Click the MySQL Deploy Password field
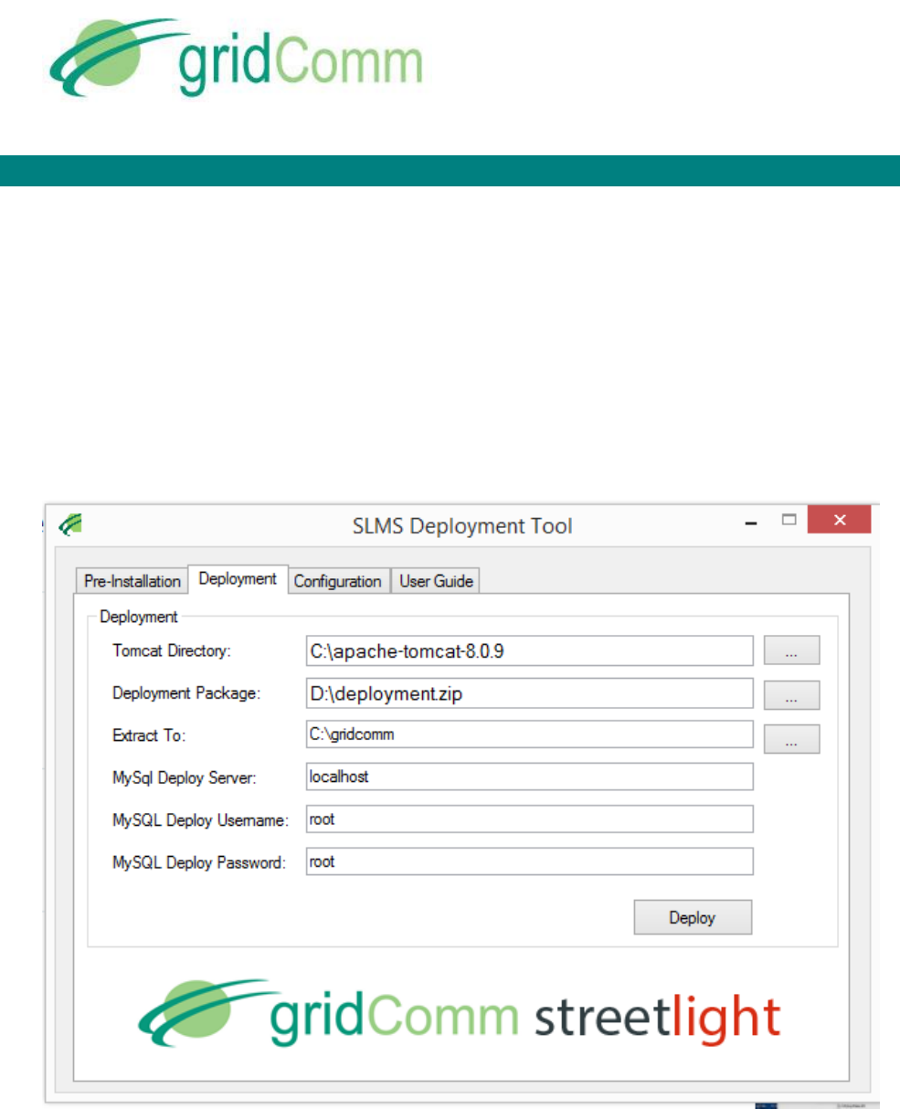 pos(530,861)
